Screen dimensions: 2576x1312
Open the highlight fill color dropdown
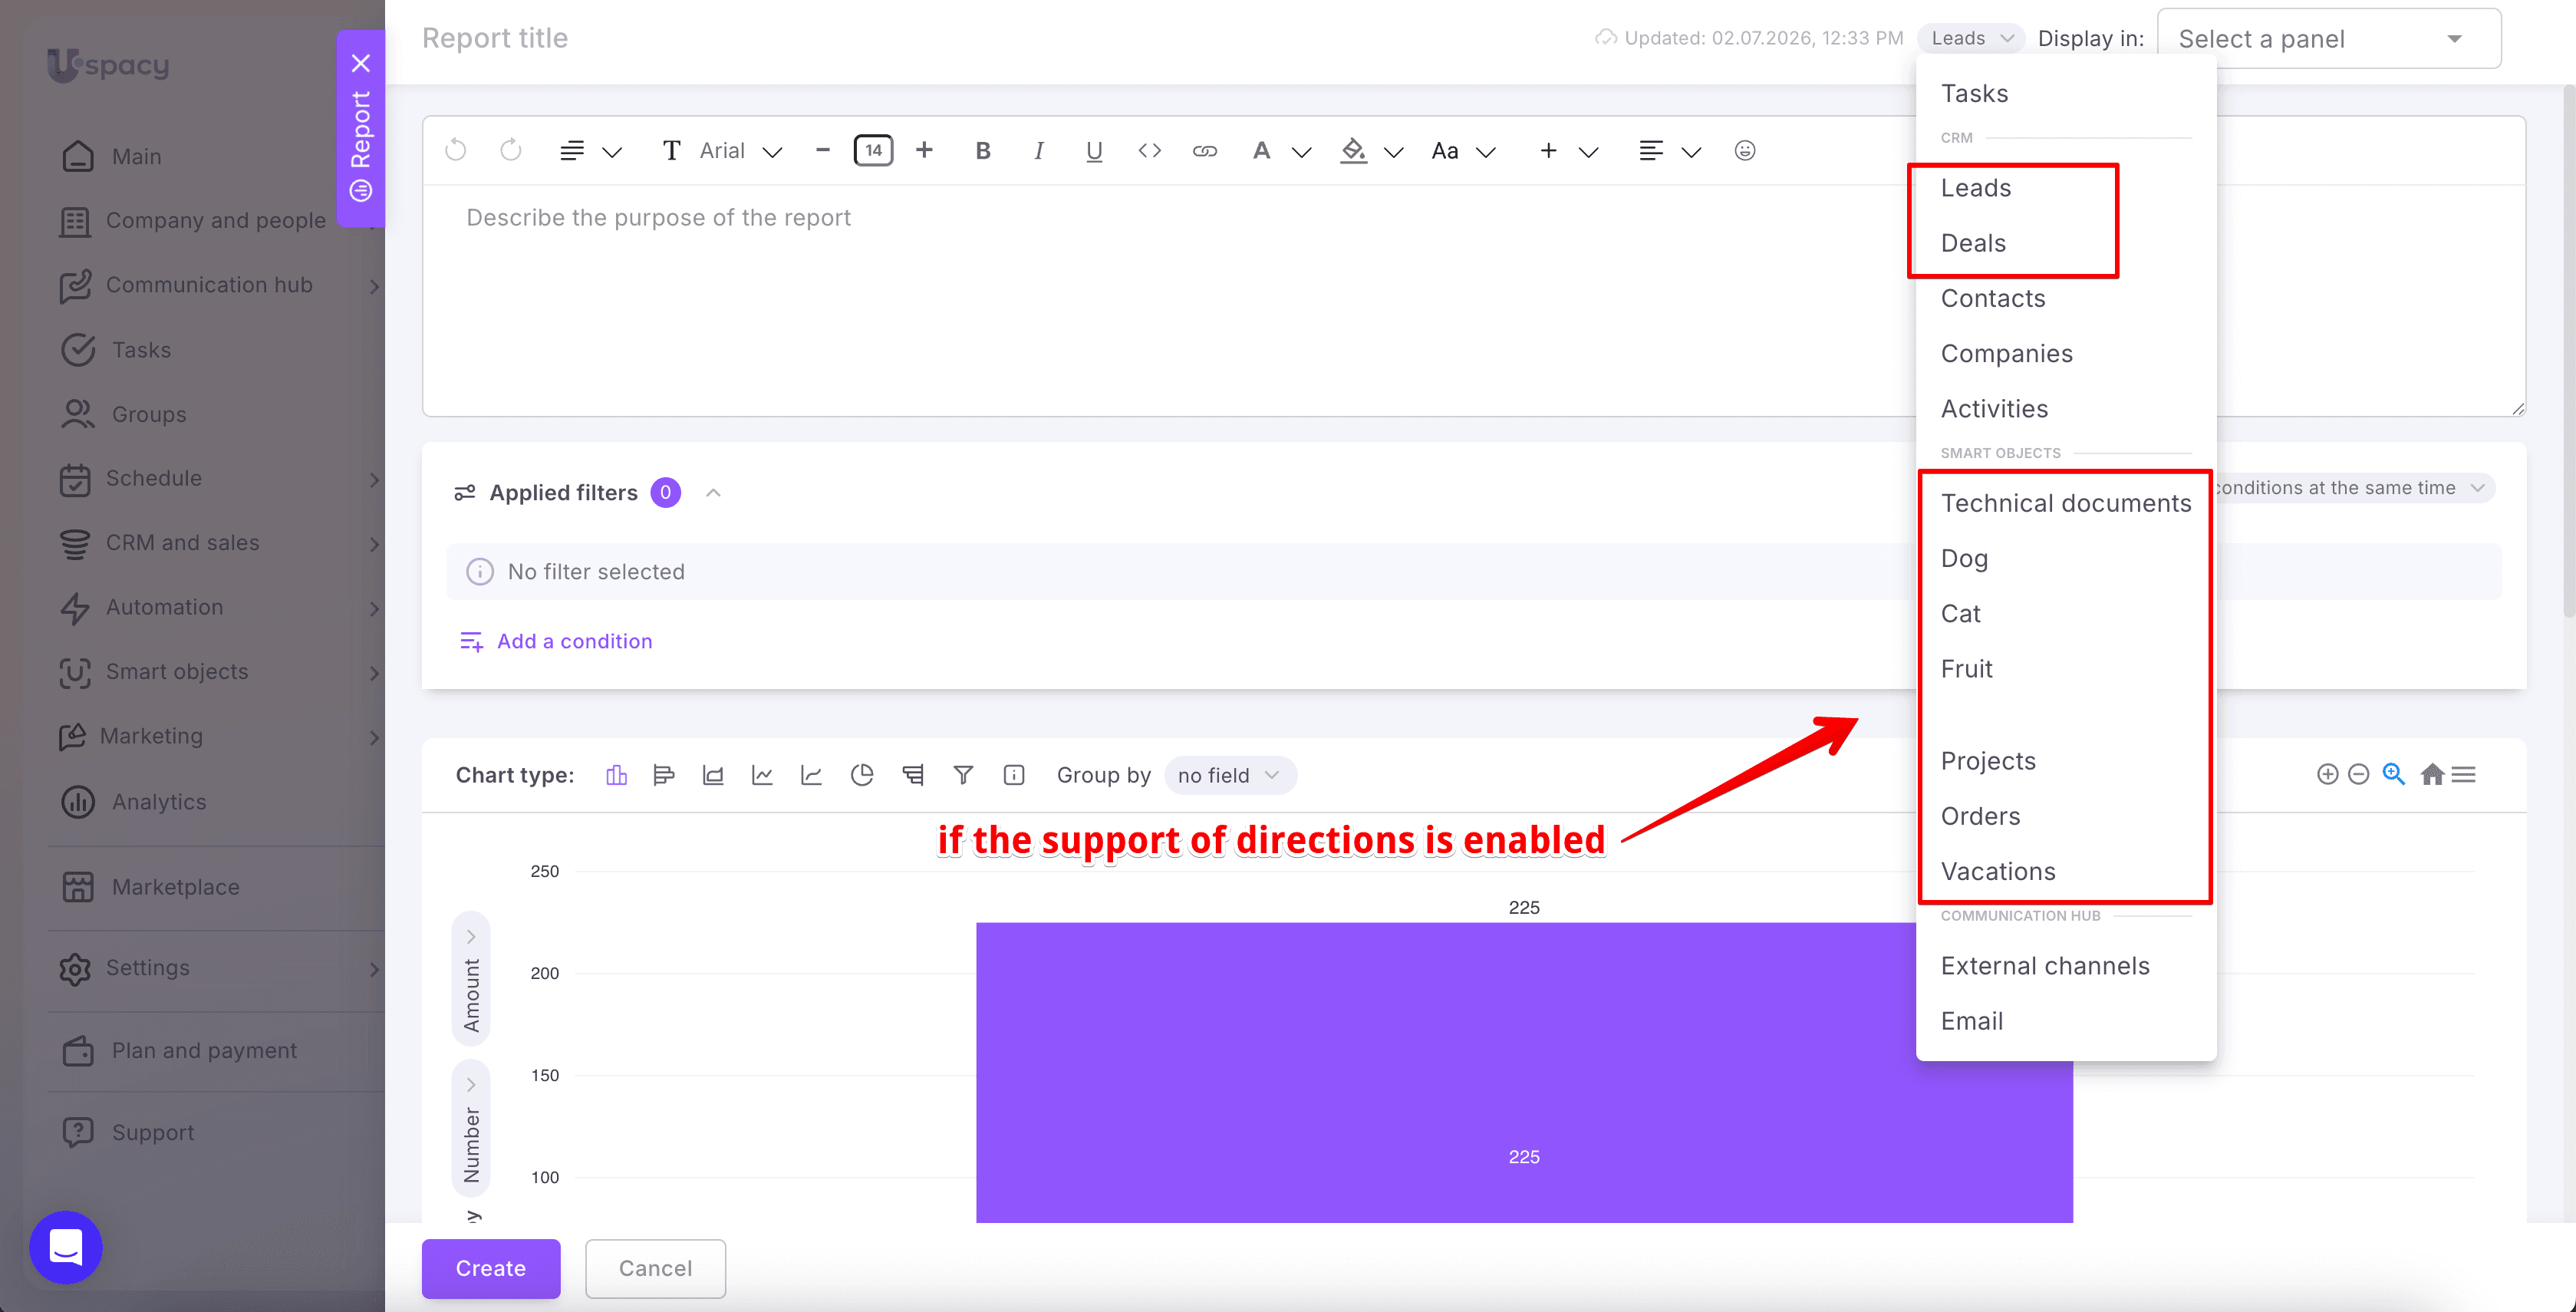click(1372, 150)
